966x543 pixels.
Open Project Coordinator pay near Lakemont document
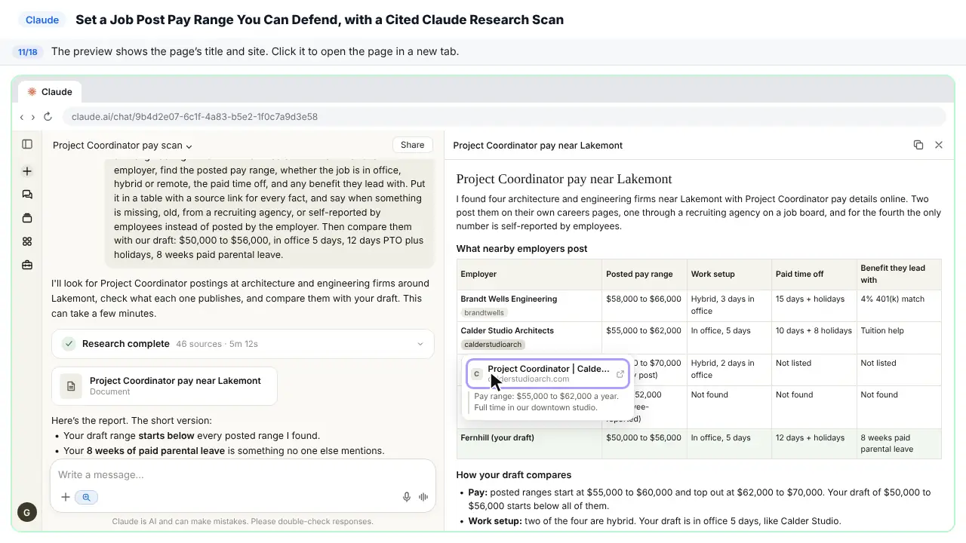[165, 385]
